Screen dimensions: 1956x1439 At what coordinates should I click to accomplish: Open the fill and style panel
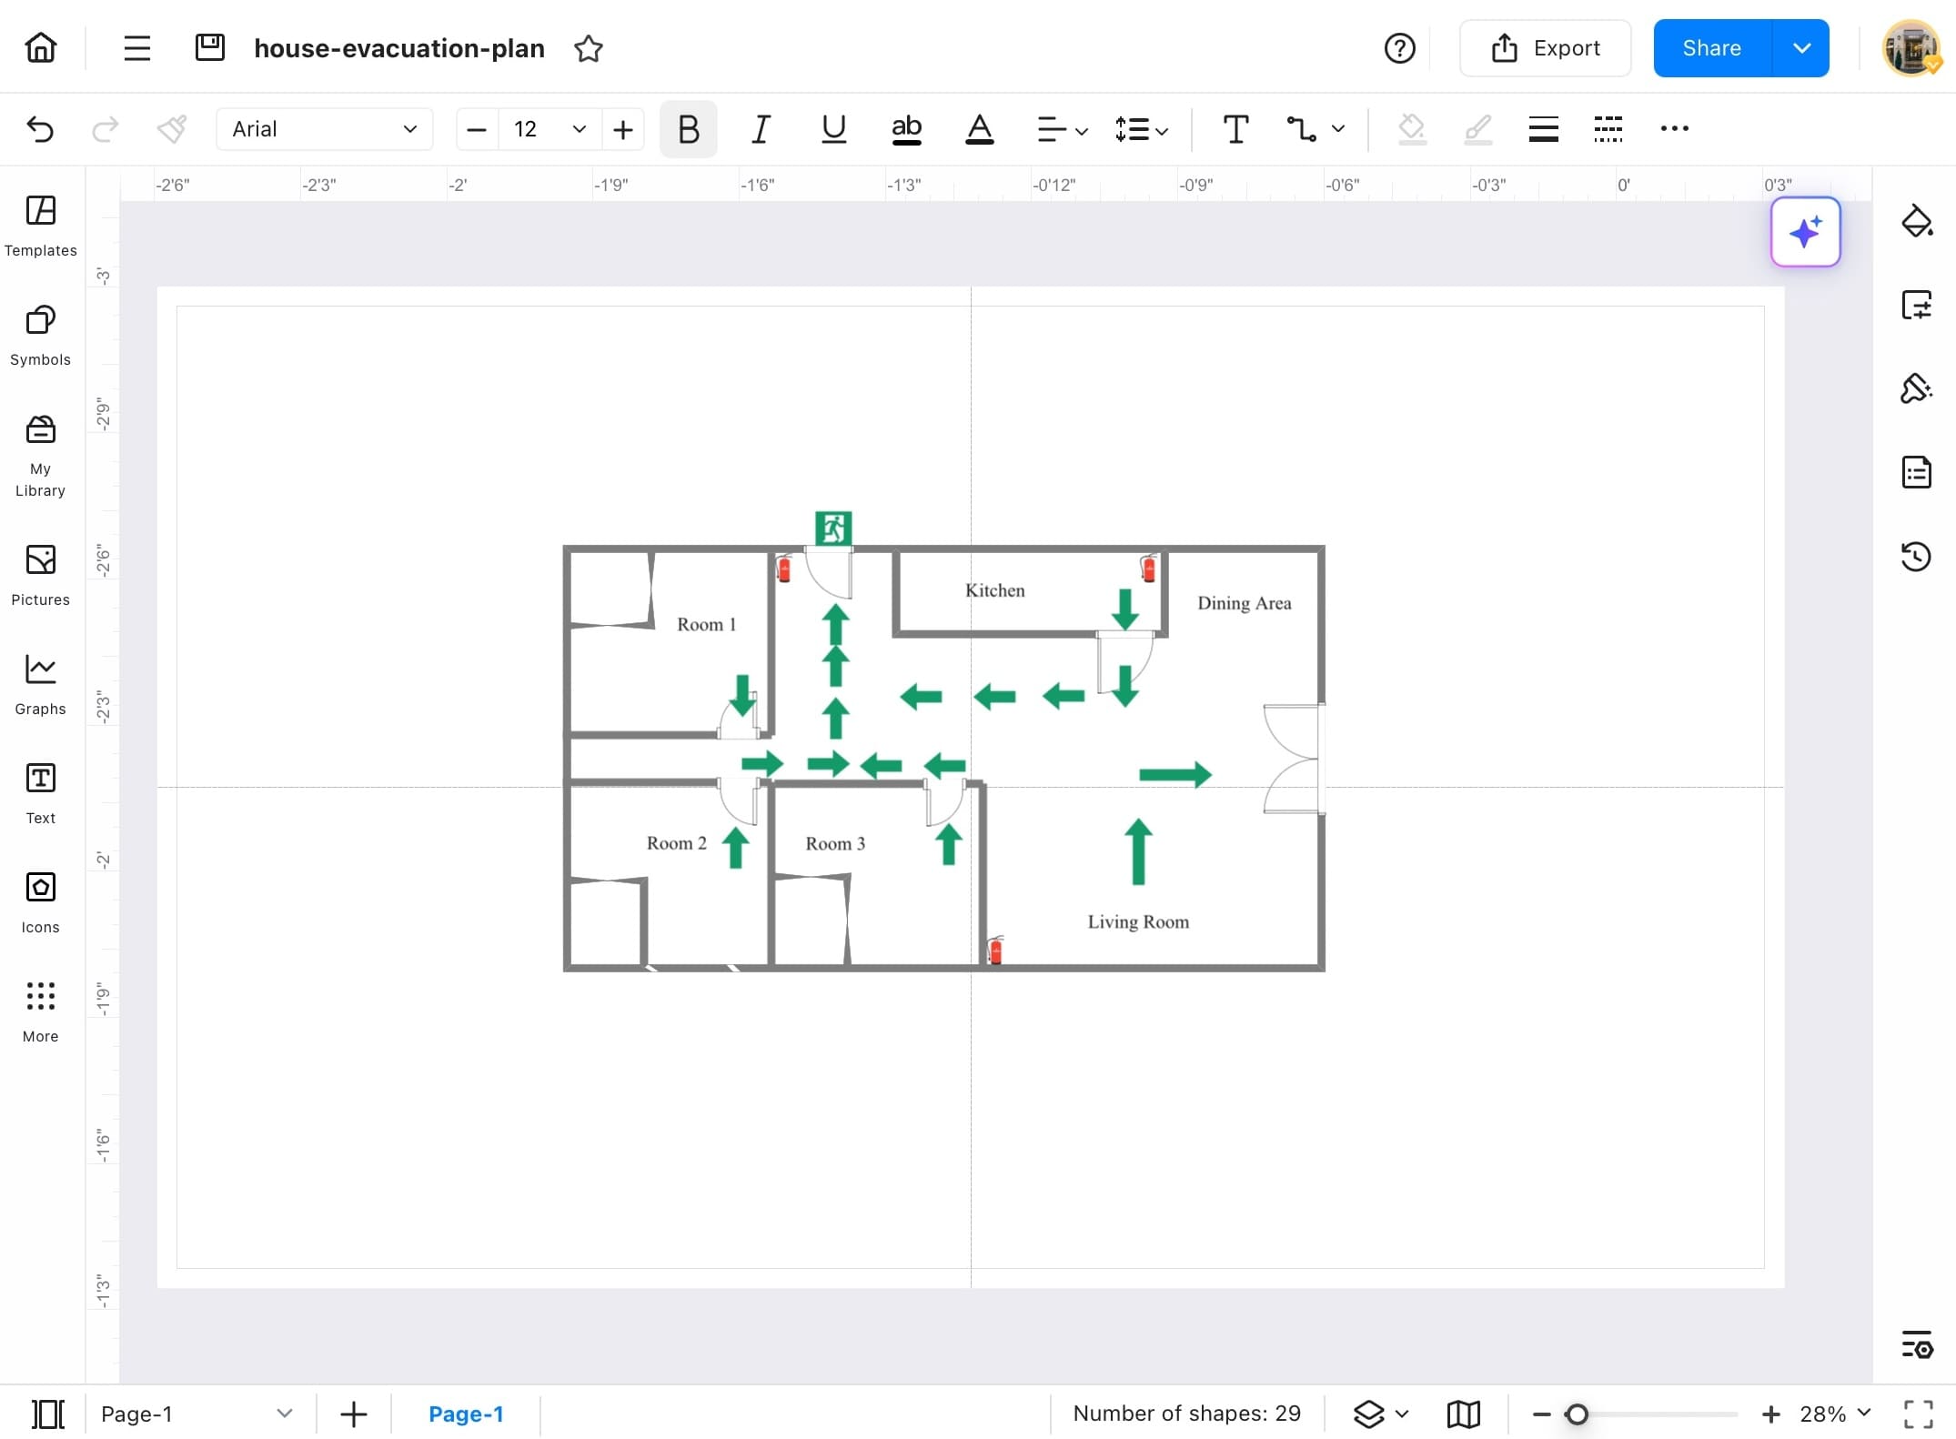pyautogui.click(x=1917, y=220)
